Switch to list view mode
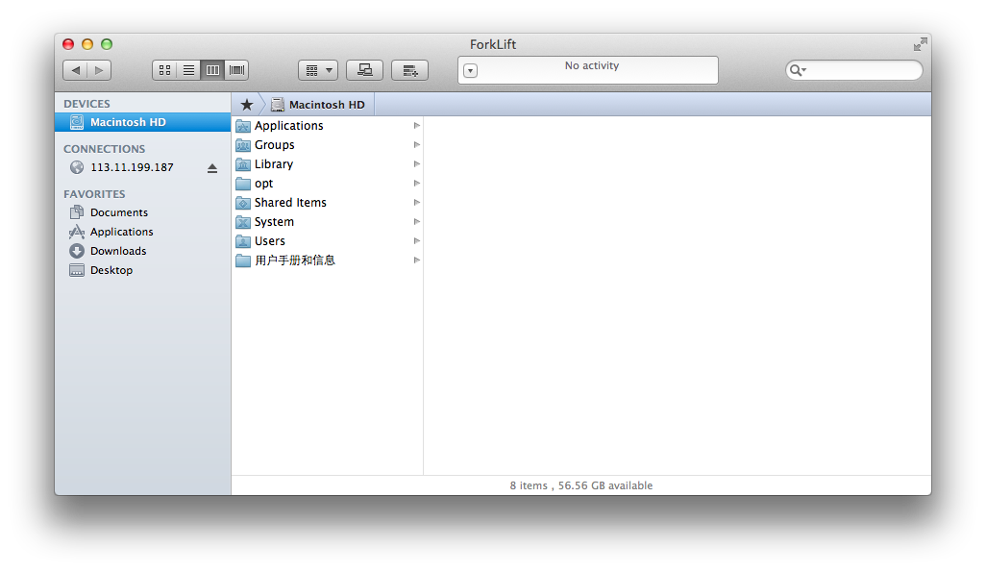Screen dimensions: 986x571 pos(189,70)
